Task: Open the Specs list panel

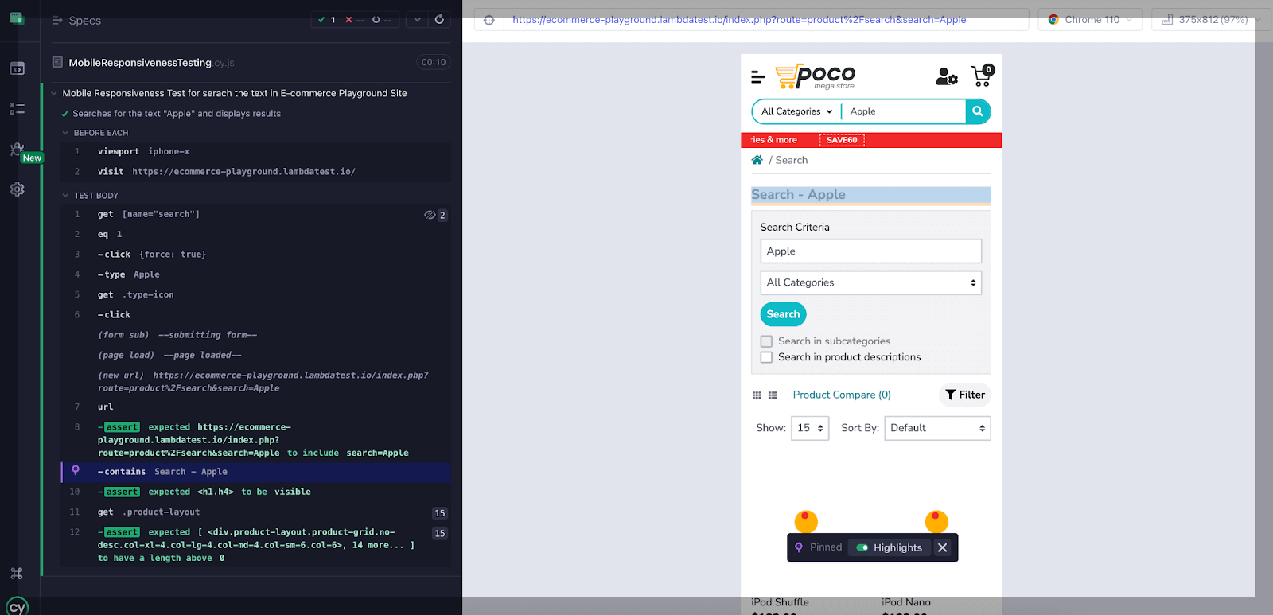Action: [76, 21]
